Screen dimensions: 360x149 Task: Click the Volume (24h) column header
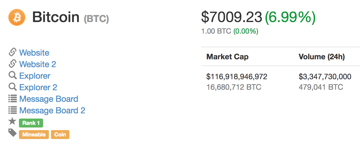coord(322,57)
